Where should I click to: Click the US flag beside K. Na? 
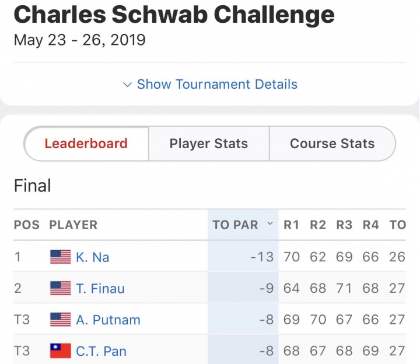tap(61, 257)
